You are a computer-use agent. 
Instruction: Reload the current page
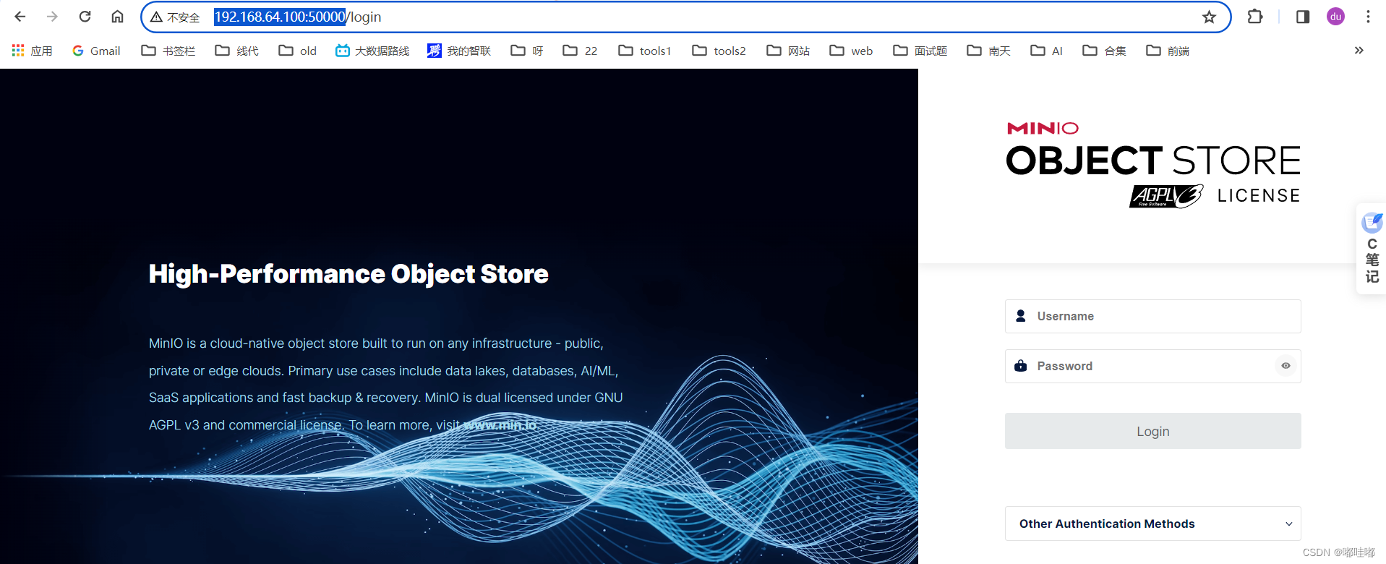click(x=85, y=17)
